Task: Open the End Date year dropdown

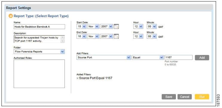Action: pyautogui.click(x=106, y=36)
